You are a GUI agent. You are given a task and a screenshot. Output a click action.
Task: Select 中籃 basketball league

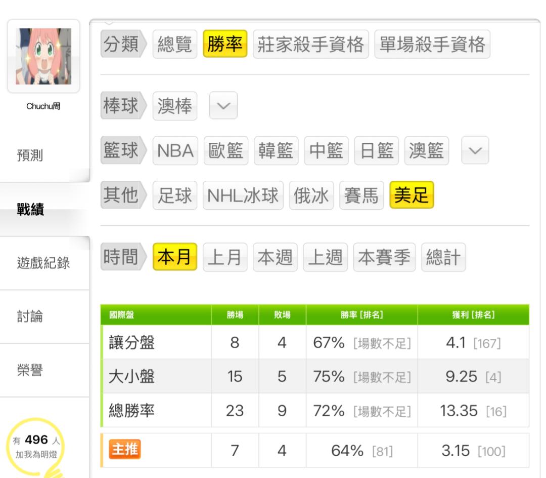tap(326, 150)
